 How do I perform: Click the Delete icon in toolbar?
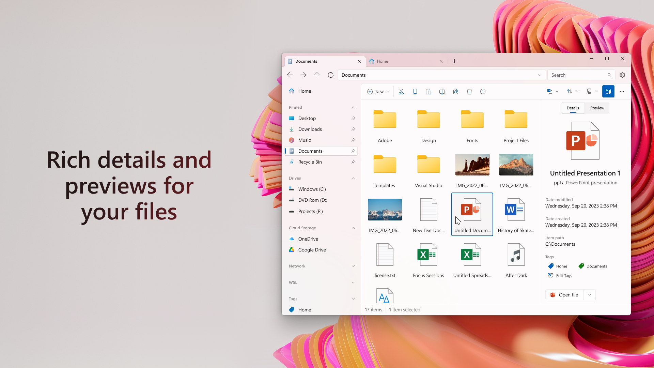(469, 92)
